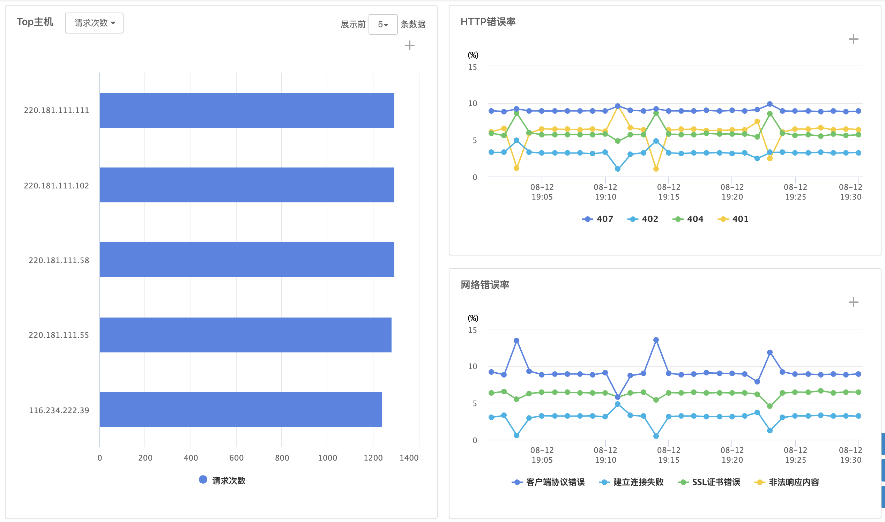Viewport: 885px width, 522px height.
Task: Click the plus icon in HTTP错误率 panel
Action: click(853, 39)
